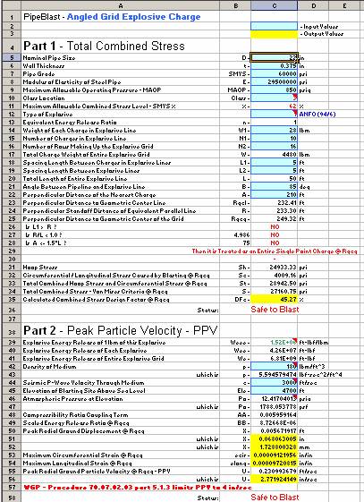The image size is (364, 502).
Task: Select the Class Location input cell
Action: pyautogui.click(x=275, y=98)
